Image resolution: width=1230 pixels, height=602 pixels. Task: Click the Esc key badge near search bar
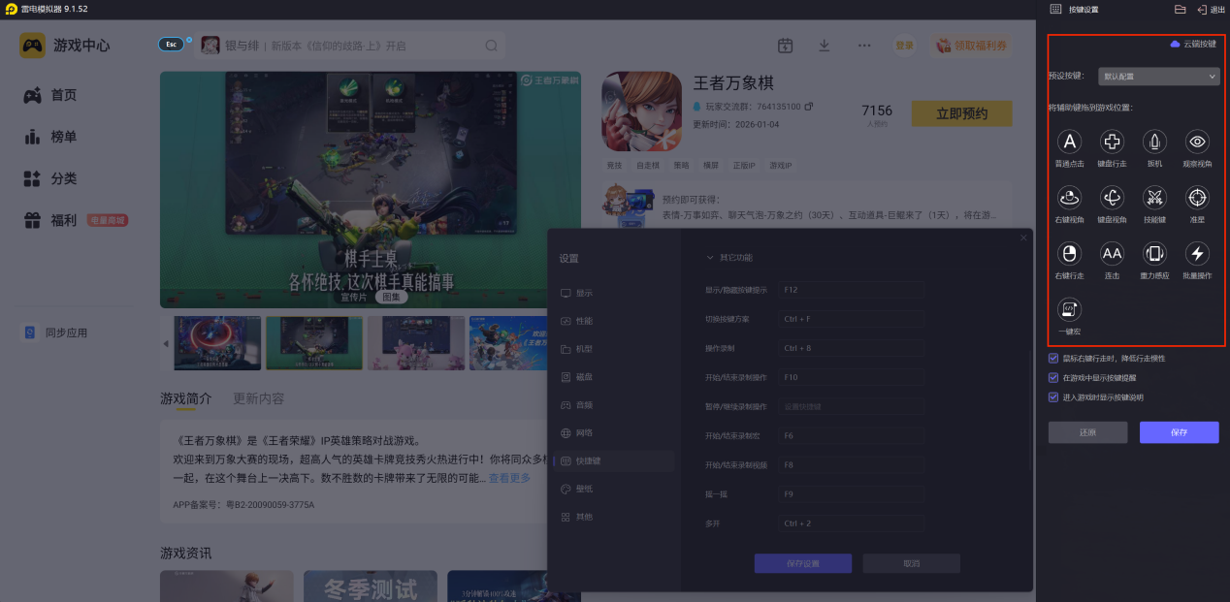point(172,45)
